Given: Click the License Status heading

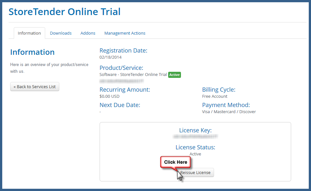Looking at the screenshot, I should 195,147.
